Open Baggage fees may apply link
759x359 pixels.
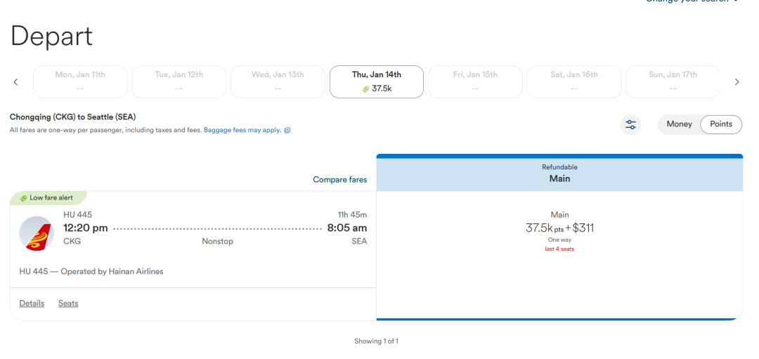(x=242, y=130)
